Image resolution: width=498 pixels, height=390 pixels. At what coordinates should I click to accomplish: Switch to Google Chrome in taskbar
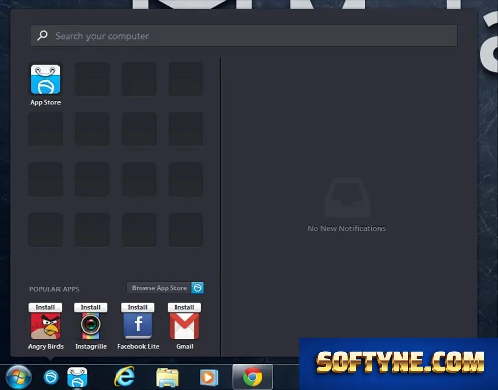tap(252, 377)
